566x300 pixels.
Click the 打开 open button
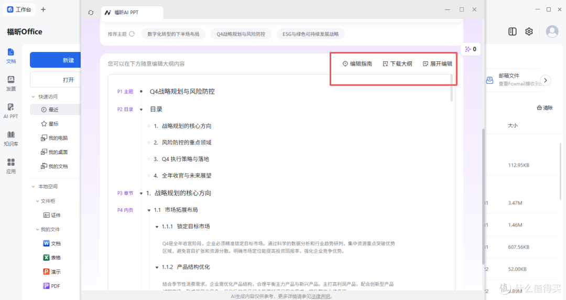click(x=55, y=80)
